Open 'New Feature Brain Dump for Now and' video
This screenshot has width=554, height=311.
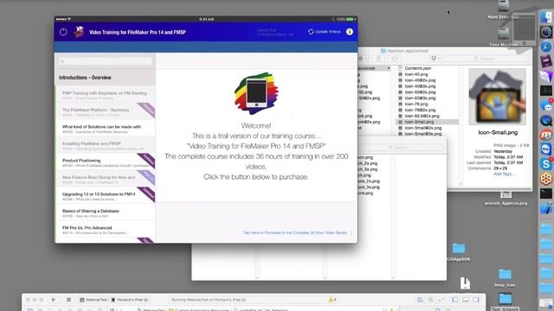point(105,179)
